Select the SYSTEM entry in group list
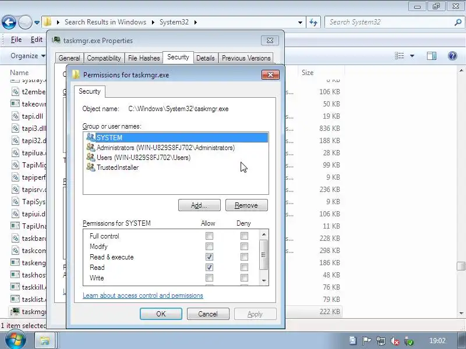The height and width of the screenshot is (349, 466). [176, 138]
